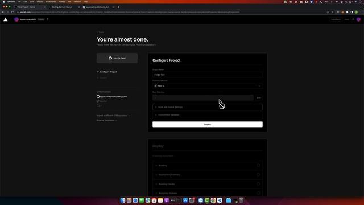364x205 pixels.
Task: Expand Environment Variables section
Action: click(x=208, y=115)
